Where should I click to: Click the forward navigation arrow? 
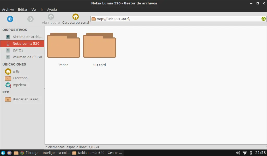coord(31,19)
